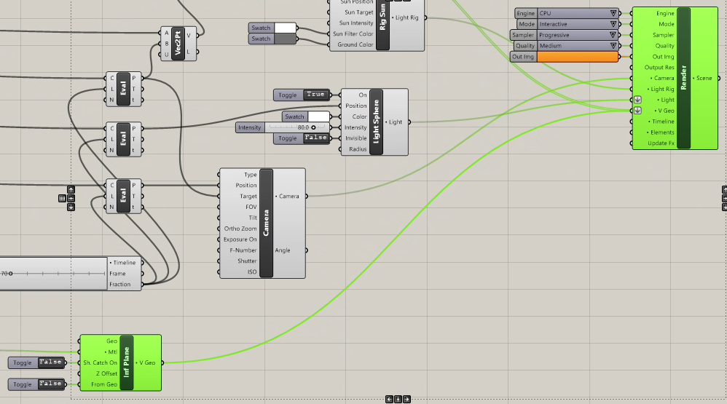Click the Sun Target input on Rig Sun
The width and height of the screenshot is (727, 404).
point(358,12)
